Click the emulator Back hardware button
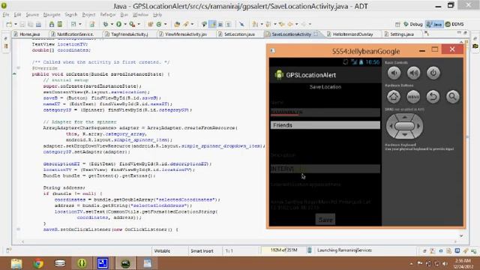The image size is (480, 270). point(433,97)
